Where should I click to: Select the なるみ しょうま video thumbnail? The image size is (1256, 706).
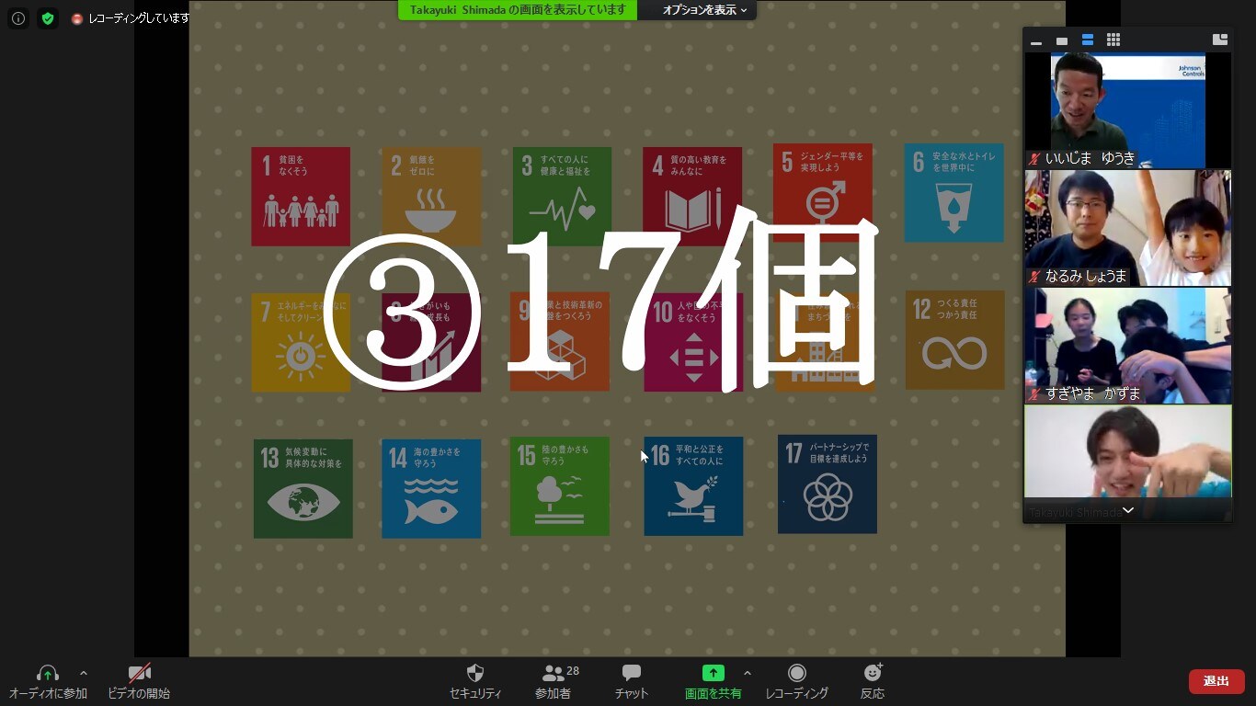[x=1127, y=228]
